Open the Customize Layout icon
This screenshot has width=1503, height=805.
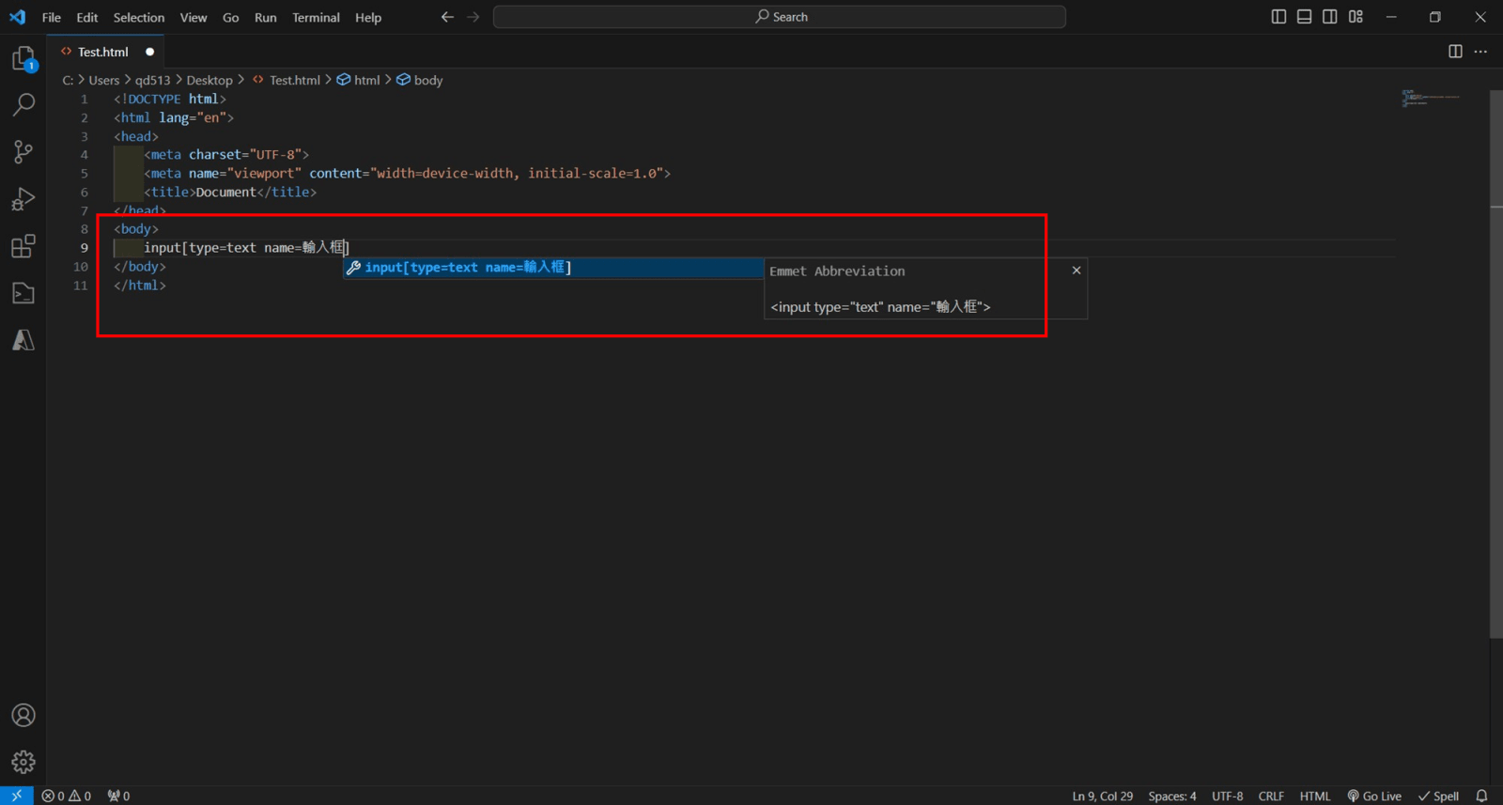click(1356, 17)
